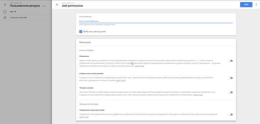
Task: Select the Алексей Алексеев user row
Action: (x=26, y=18)
